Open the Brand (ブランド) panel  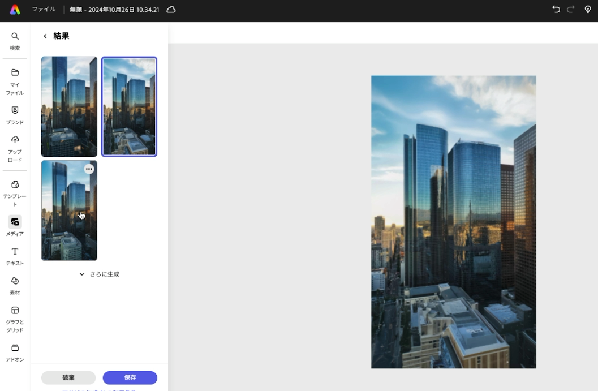[15, 114]
